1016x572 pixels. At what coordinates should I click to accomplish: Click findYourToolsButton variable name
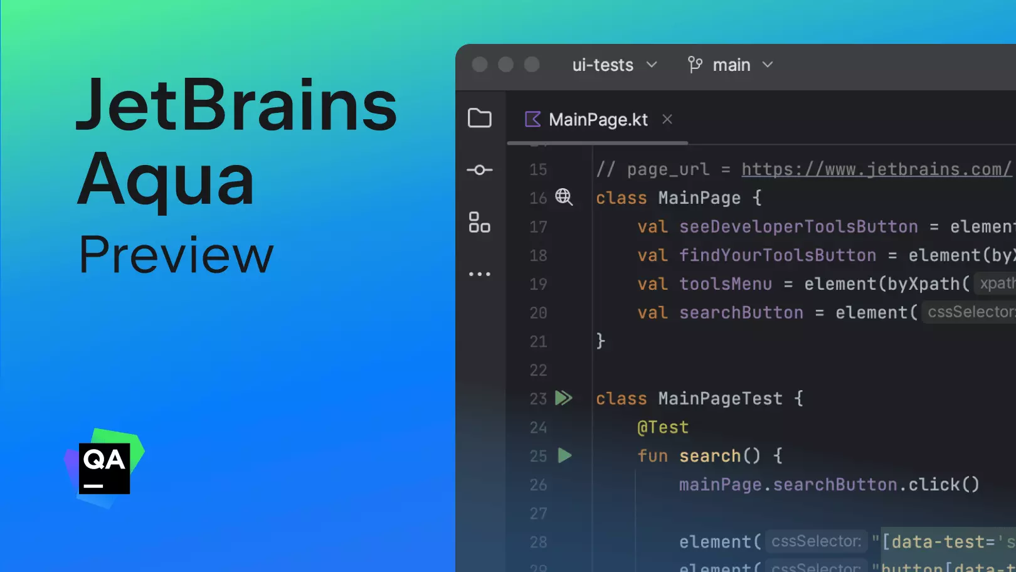point(778,255)
